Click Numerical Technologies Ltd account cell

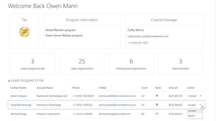[x=52, y=96]
